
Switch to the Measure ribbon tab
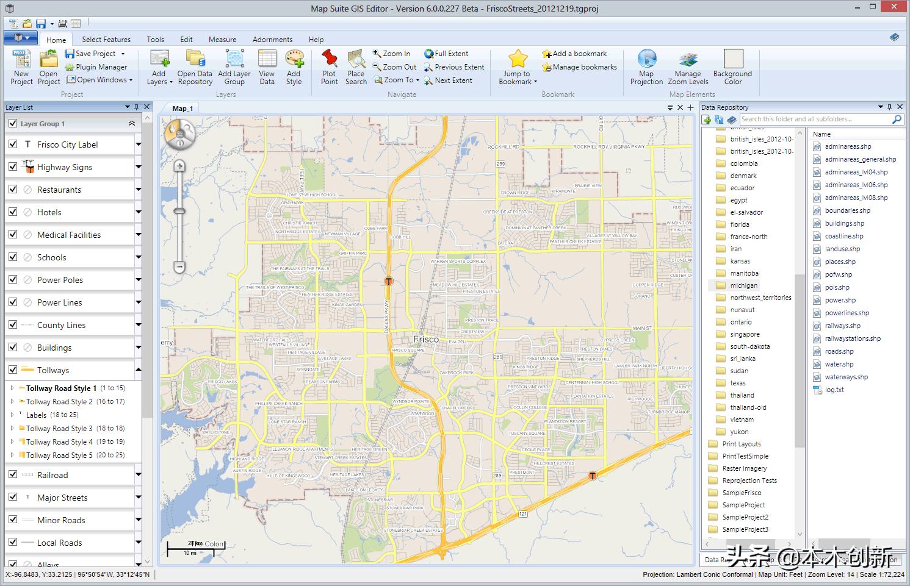coord(222,40)
